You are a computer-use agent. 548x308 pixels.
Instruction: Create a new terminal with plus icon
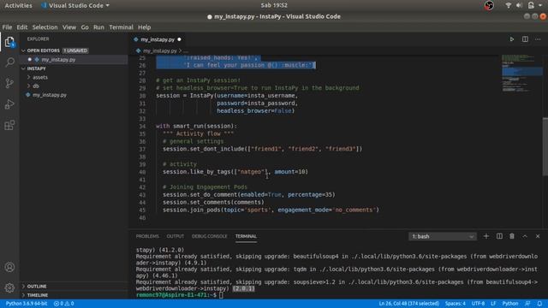point(486,236)
